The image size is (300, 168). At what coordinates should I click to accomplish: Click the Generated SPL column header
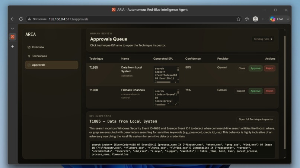point(163,59)
